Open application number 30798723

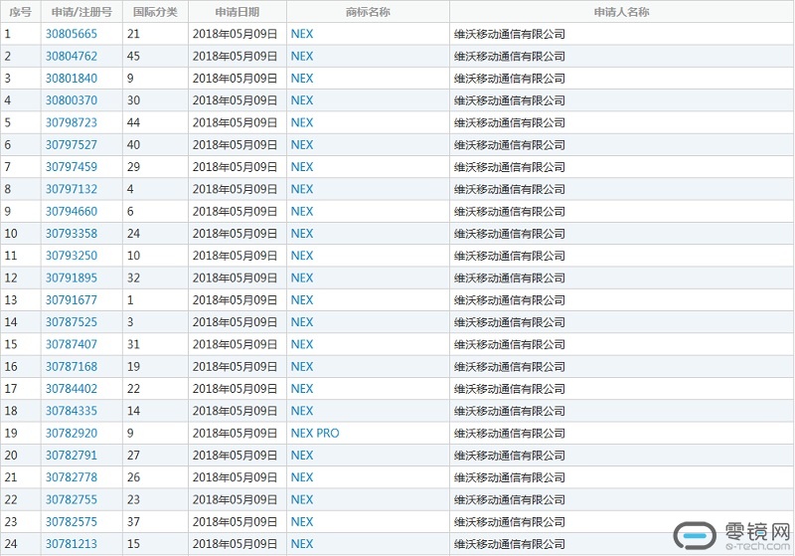(71, 122)
